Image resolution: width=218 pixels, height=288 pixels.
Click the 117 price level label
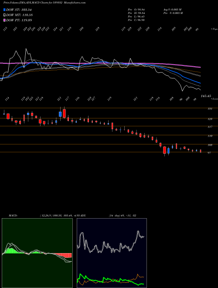pyautogui.click(x=210, y=127)
